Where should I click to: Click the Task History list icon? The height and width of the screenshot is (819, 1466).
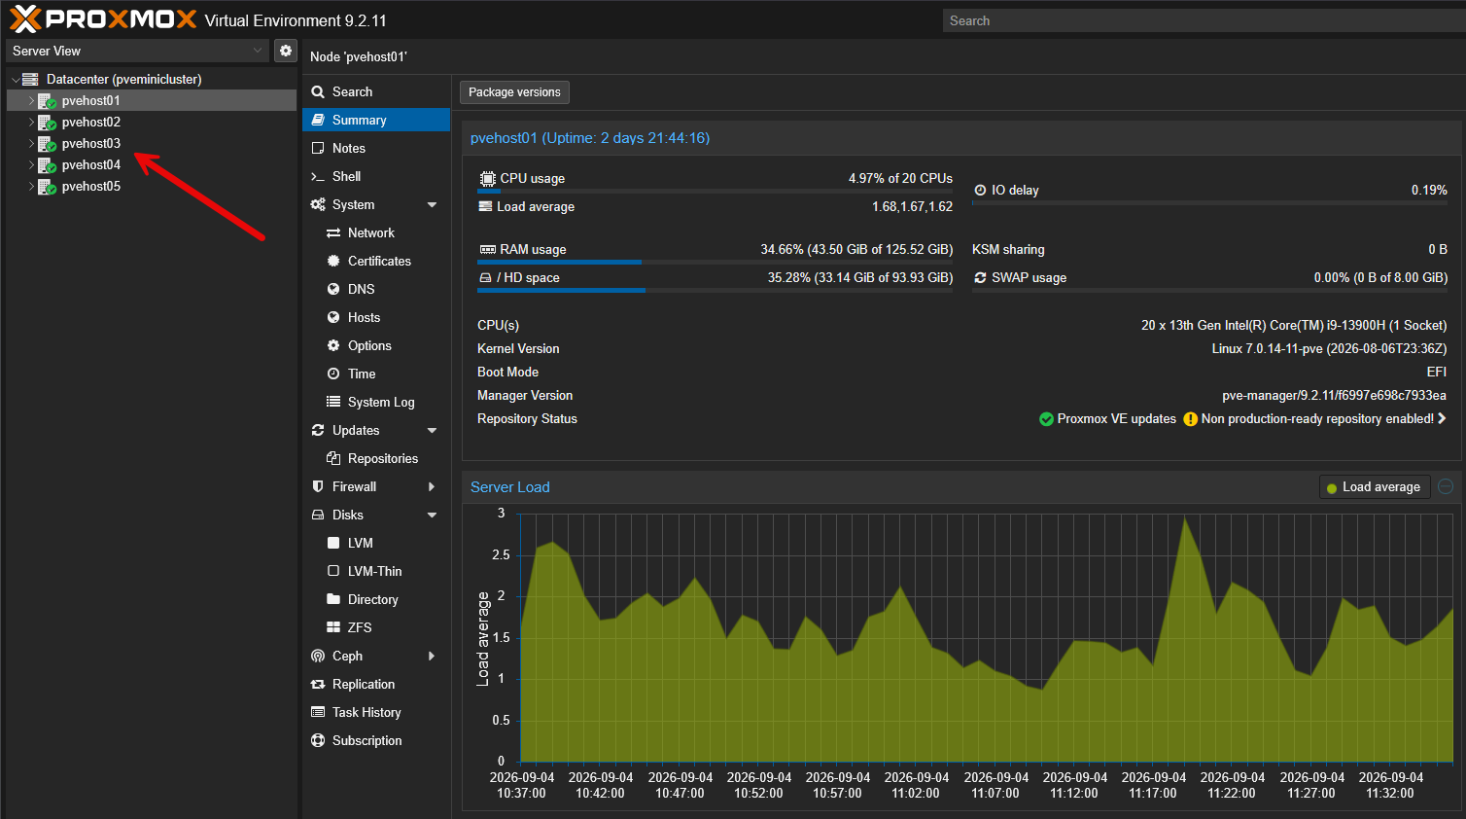[318, 712]
